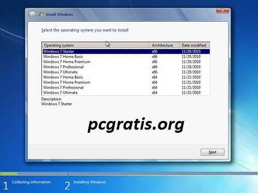Click the pcgratis.org watermark text
The height and width of the screenshot is (193, 258).
[x=136, y=125]
